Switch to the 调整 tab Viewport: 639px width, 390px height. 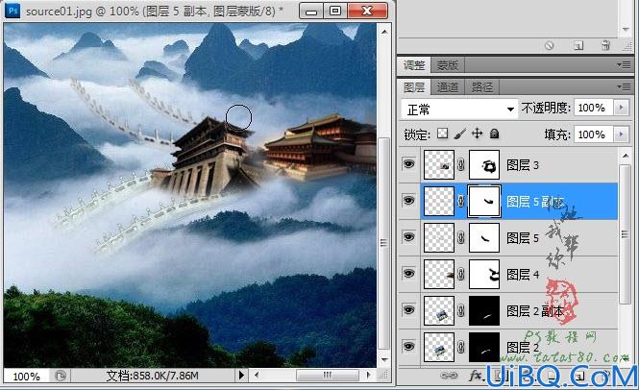tap(414, 65)
